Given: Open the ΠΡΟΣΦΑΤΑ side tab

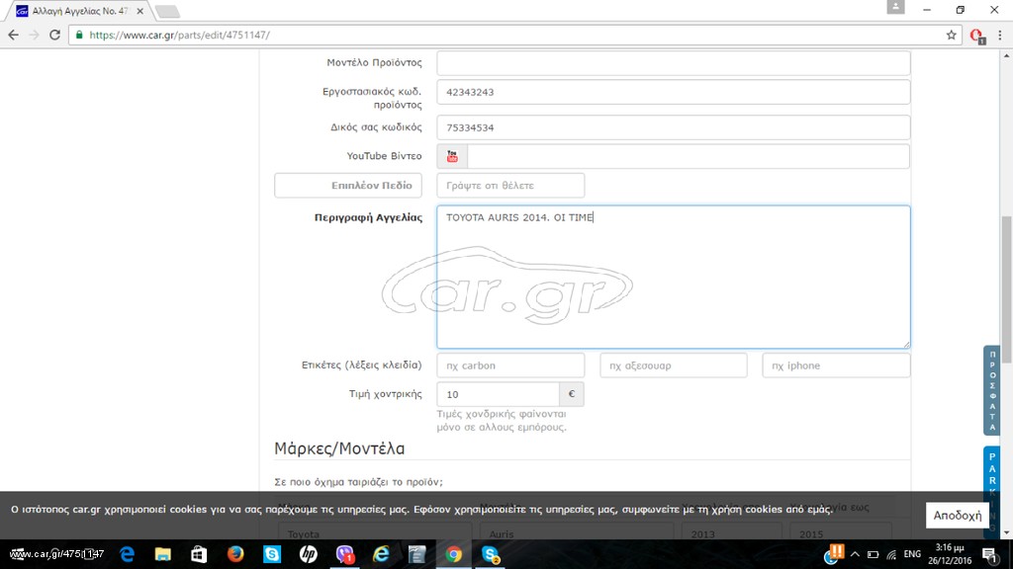Looking at the screenshot, I should click(991, 391).
